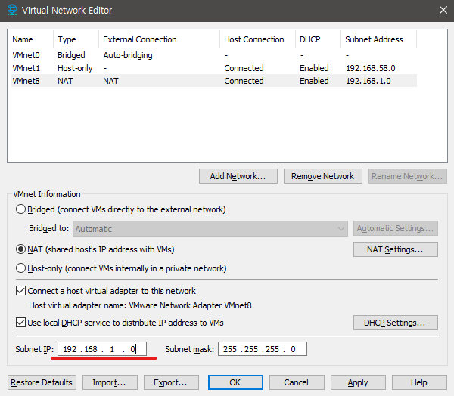This screenshot has height=396, width=454.
Task: Click the Rename Network button
Action: tap(408, 176)
